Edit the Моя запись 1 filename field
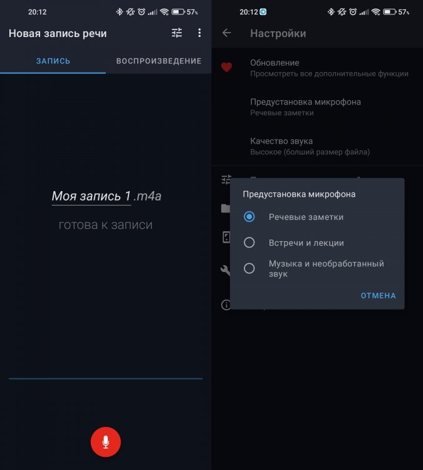 (x=91, y=196)
